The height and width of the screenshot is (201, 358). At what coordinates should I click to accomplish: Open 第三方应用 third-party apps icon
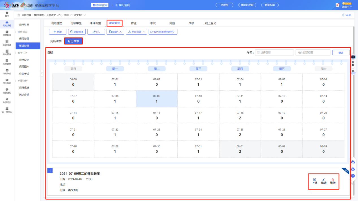tap(7, 109)
